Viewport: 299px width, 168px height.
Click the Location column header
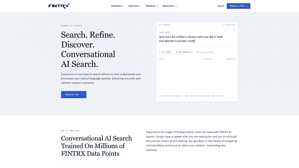tap(208, 59)
